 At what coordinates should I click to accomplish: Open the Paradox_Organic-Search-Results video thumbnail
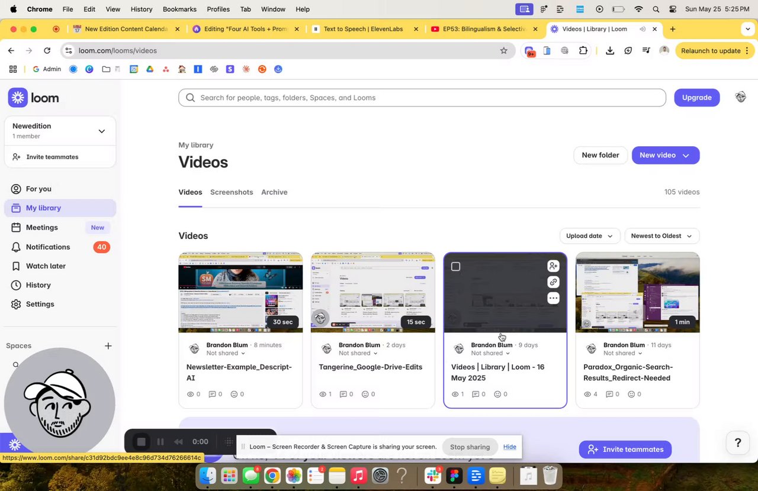(x=637, y=292)
